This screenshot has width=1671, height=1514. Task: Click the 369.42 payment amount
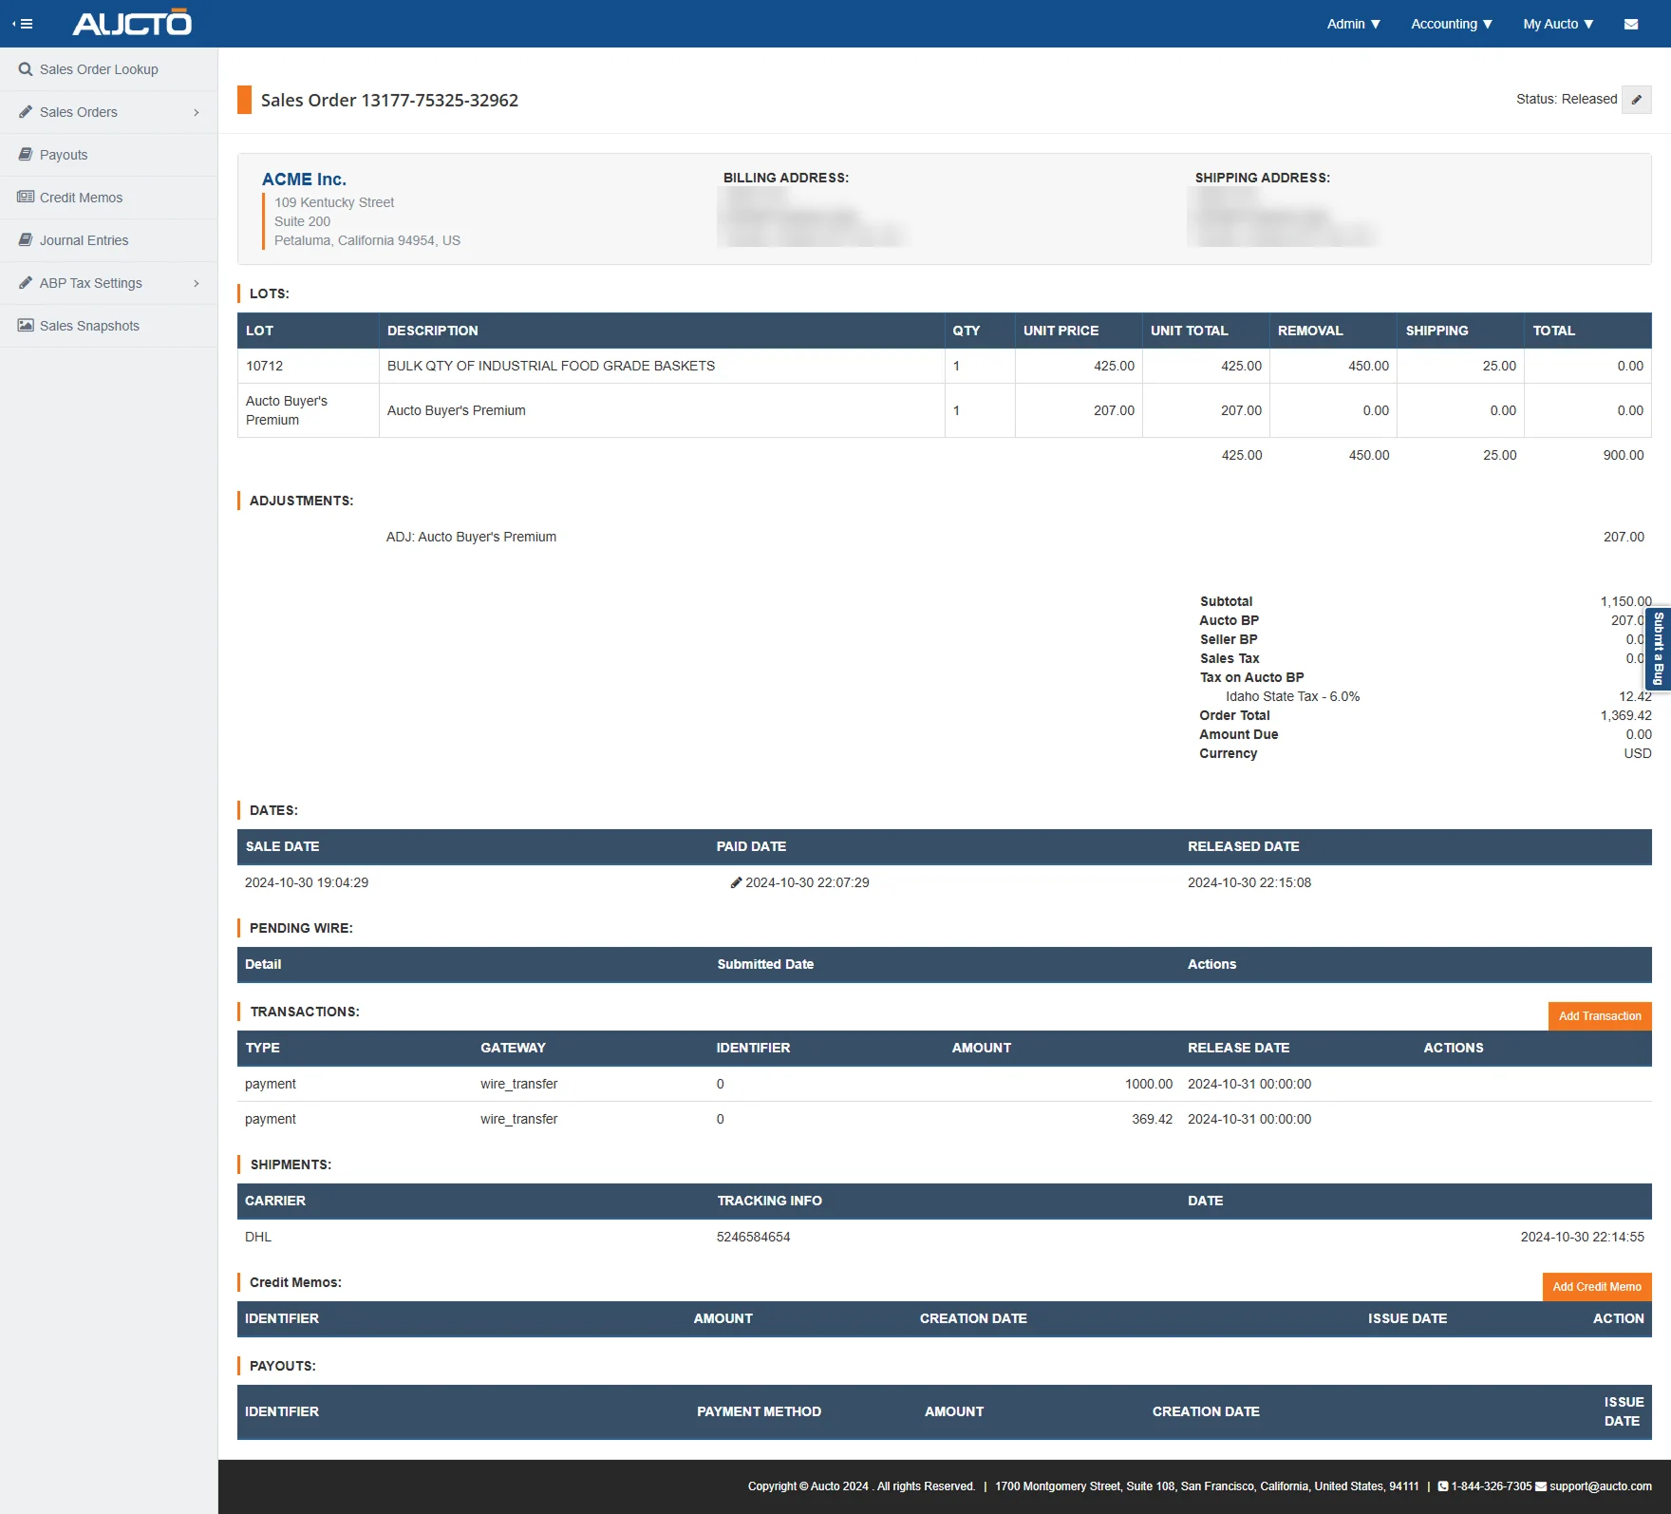point(1152,1119)
